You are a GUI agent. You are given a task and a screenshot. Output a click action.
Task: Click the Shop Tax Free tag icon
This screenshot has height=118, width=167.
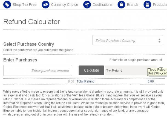(x=7, y=5)
